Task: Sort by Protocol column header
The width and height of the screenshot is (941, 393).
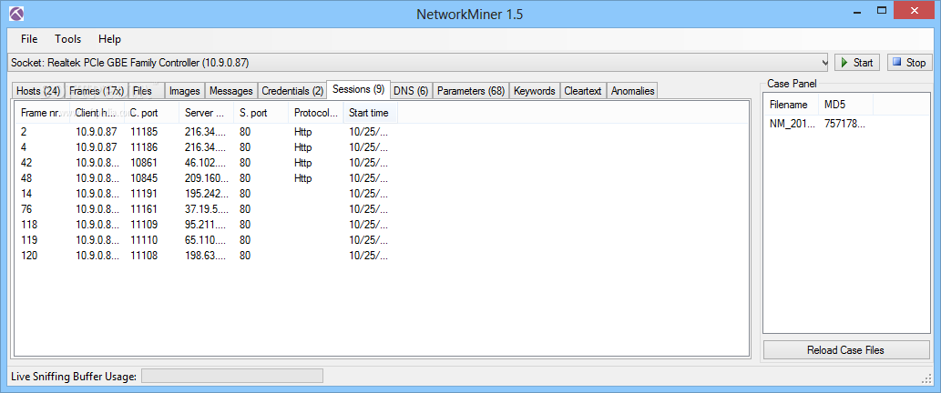Action: pos(316,113)
